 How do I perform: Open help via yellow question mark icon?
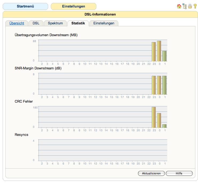coord(195,6)
